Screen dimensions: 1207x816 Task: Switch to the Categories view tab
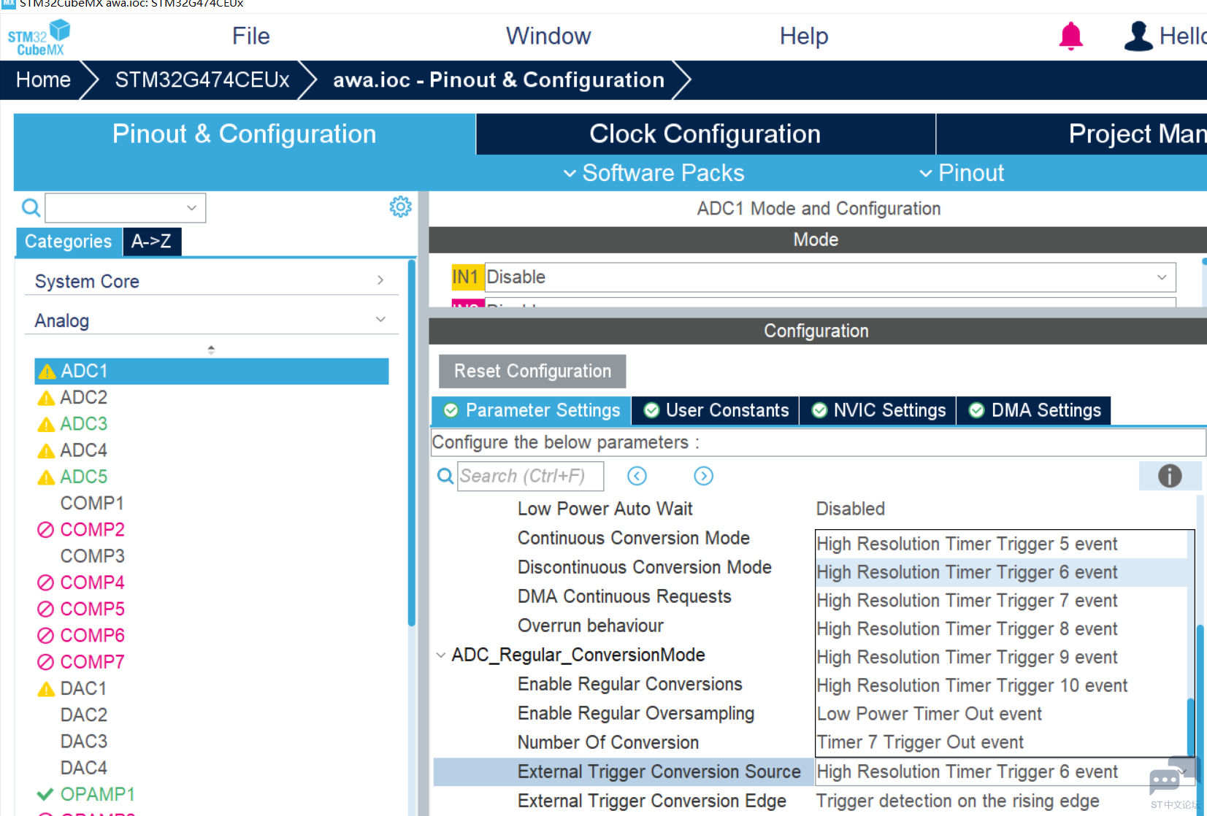69,242
